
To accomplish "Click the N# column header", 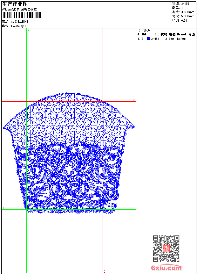I will coord(144,34).
